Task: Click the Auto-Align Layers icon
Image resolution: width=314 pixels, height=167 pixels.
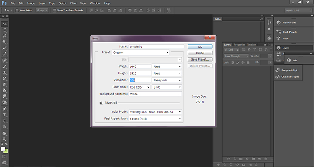Action: (x=169, y=10)
